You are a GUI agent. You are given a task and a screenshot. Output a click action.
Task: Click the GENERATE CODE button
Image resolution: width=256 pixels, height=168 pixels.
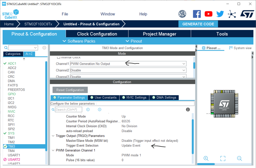click(x=198, y=24)
